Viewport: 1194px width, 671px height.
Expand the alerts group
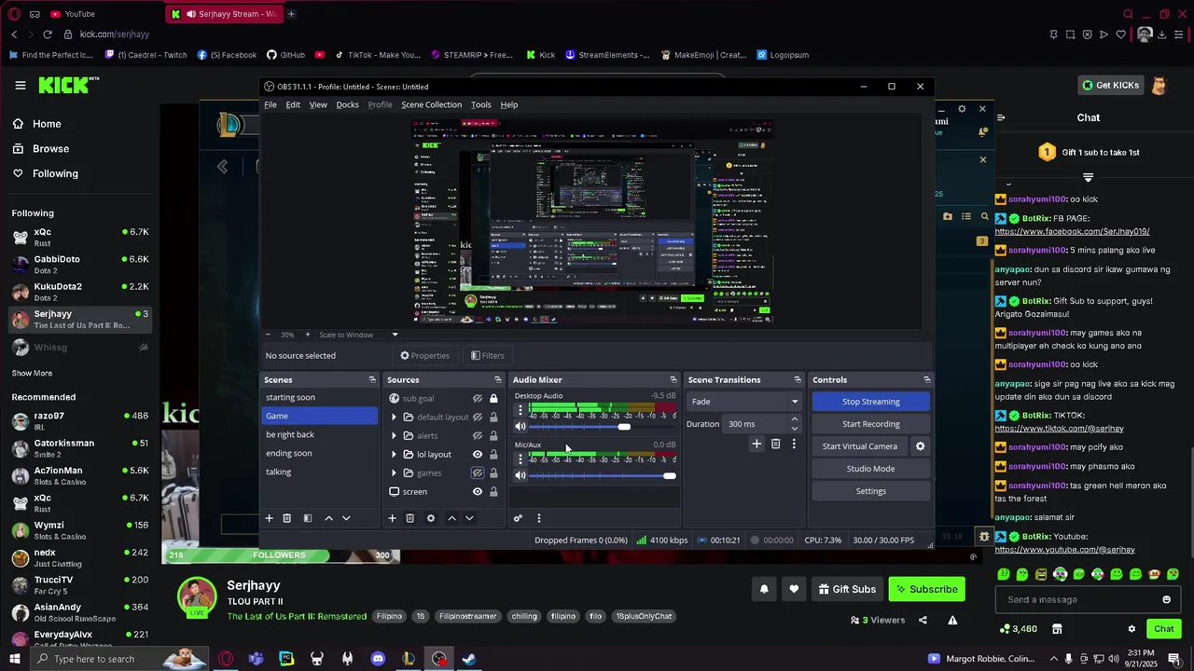pyautogui.click(x=394, y=436)
